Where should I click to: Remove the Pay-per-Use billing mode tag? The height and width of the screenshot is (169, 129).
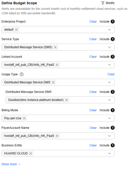pos(24,118)
